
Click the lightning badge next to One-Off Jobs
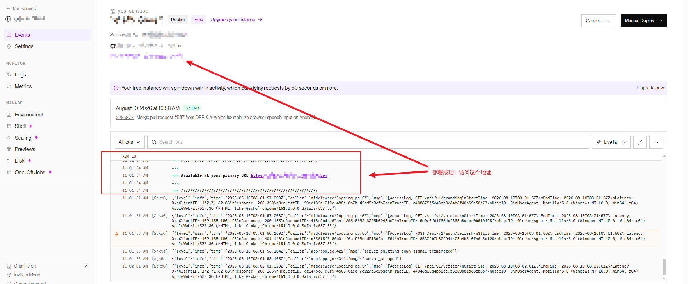point(50,173)
